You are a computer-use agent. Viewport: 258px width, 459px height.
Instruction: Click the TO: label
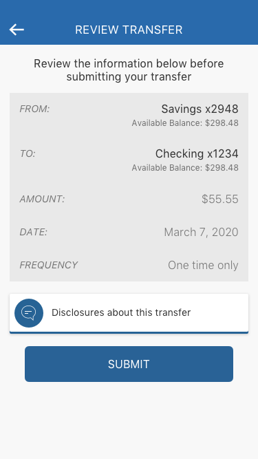tap(28, 153)
